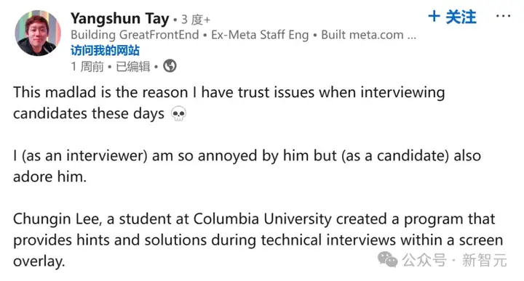Click the paragraph about being annoyed interviewer

click(247, 166)
